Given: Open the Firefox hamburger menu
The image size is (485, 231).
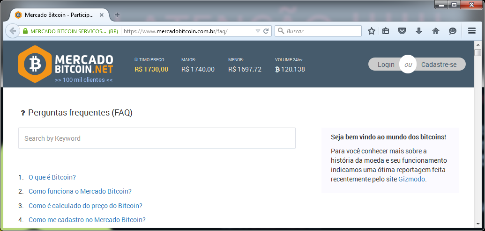Looking at the screenshot, I should pyautogui.click(x=472, y=31).
